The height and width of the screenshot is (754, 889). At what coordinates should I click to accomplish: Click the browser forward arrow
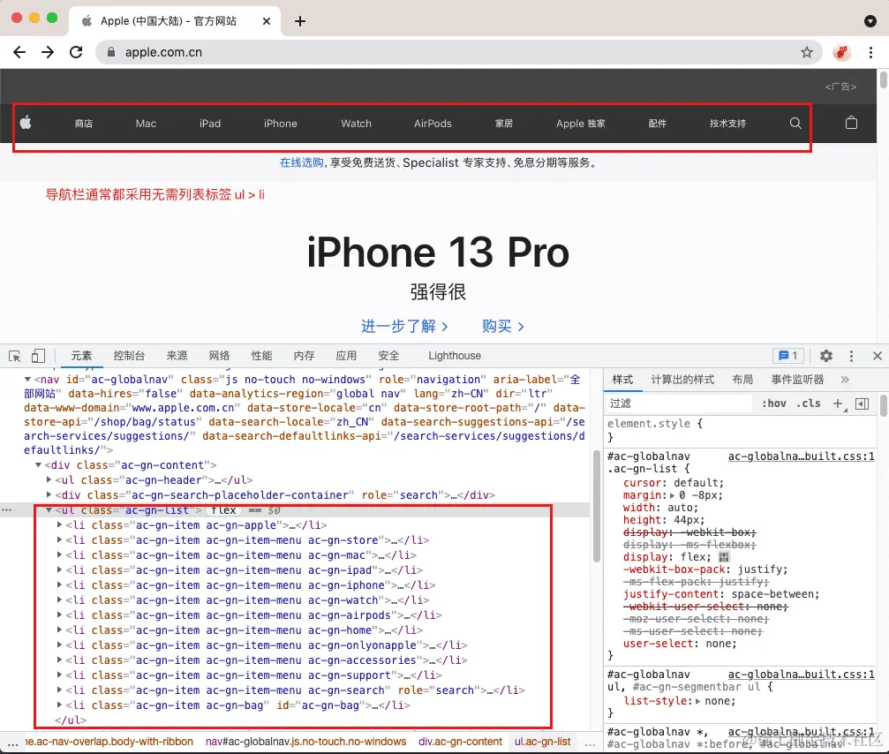pos(48,52)
